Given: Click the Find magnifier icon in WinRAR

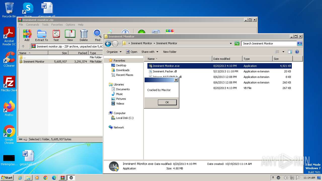Looking at the screenshot, I should point(98,35).
